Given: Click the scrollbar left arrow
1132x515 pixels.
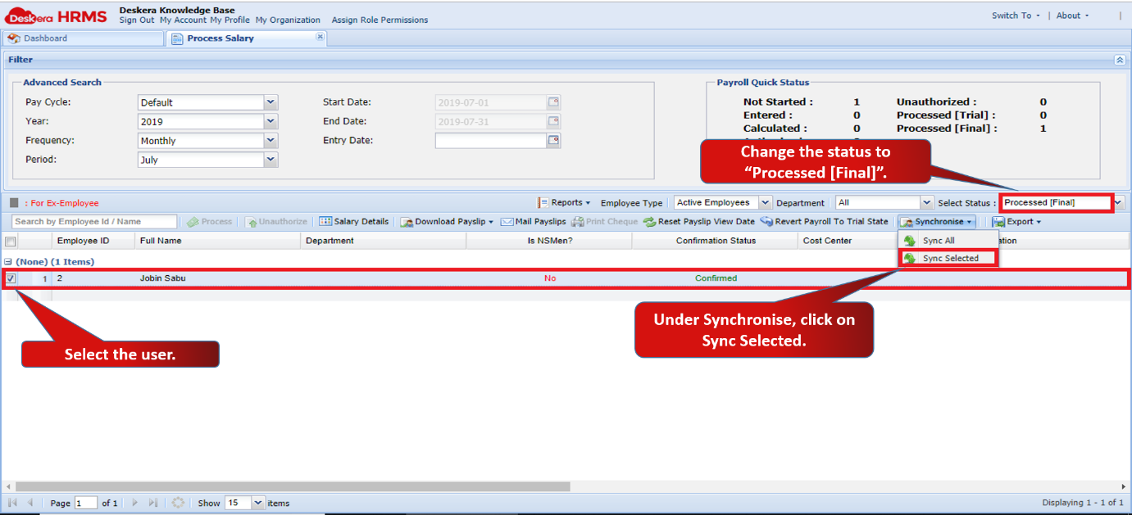Looking at the screenshot, I should point(8,486).
